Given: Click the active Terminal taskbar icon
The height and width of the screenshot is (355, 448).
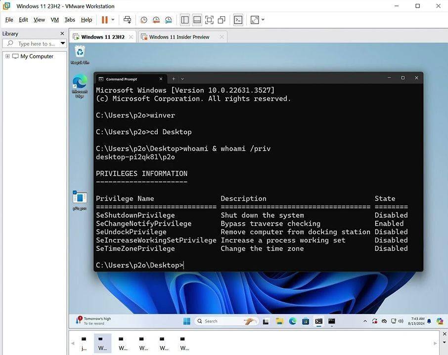Looking at the screenshot, I should pyautogui.click(x=319, y=321).
